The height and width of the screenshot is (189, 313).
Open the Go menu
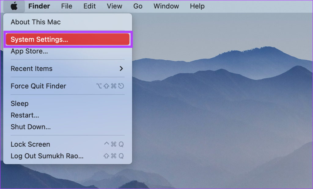pyautogui.click(x=138, y=6)
